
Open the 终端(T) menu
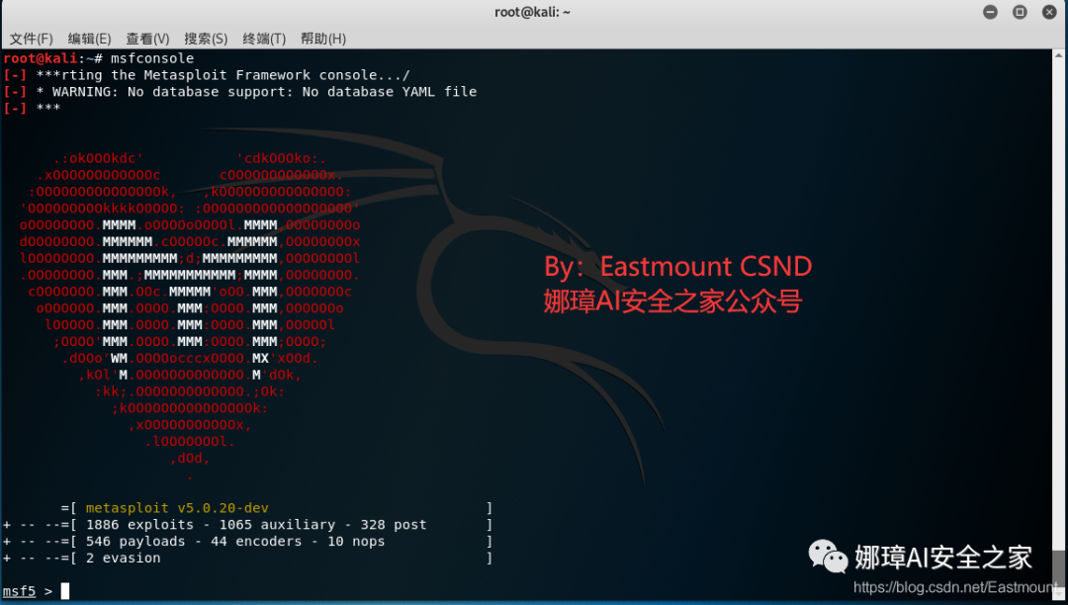(x=264, y=39)
